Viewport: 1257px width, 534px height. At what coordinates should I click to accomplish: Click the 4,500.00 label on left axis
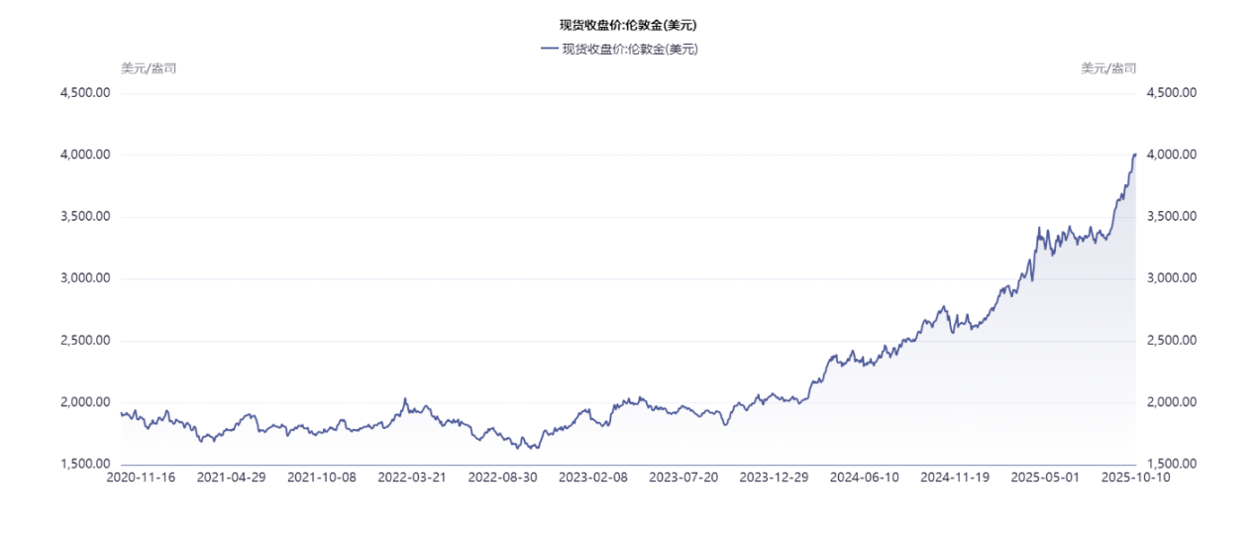(x=84, y=93)
